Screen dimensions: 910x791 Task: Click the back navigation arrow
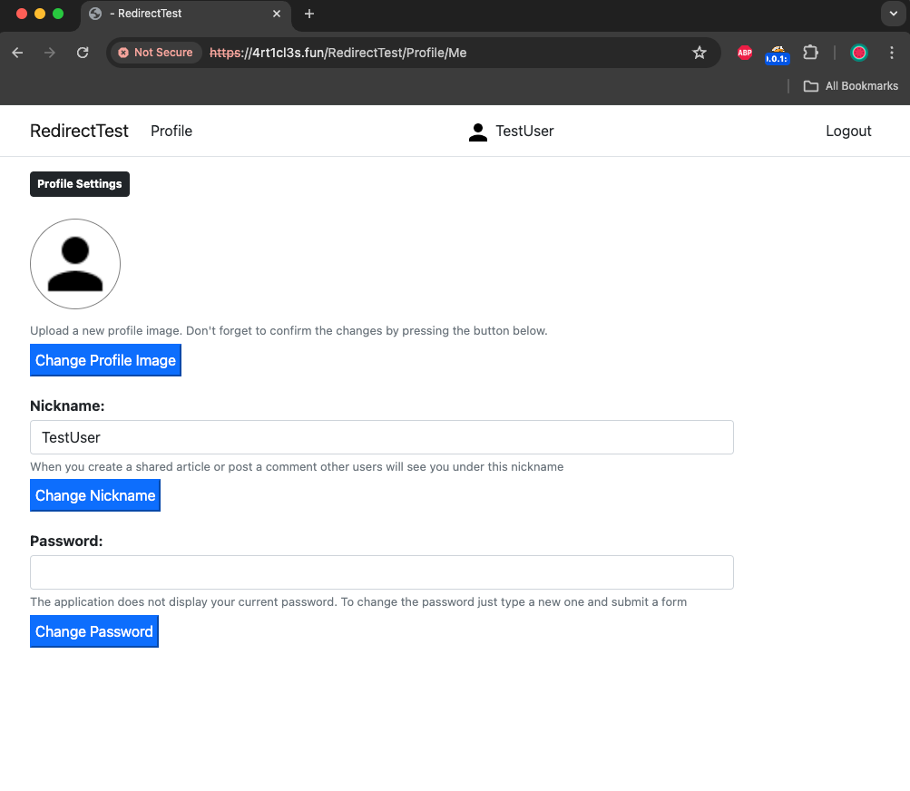click(17, 53)
